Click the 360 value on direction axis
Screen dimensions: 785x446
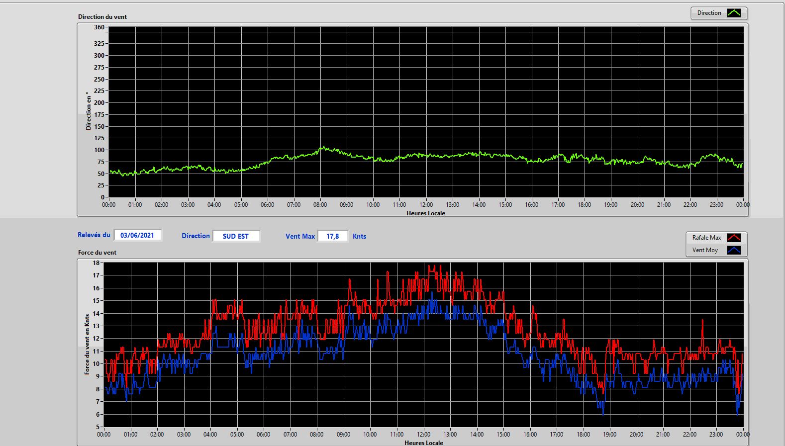(x=99, y=27)
